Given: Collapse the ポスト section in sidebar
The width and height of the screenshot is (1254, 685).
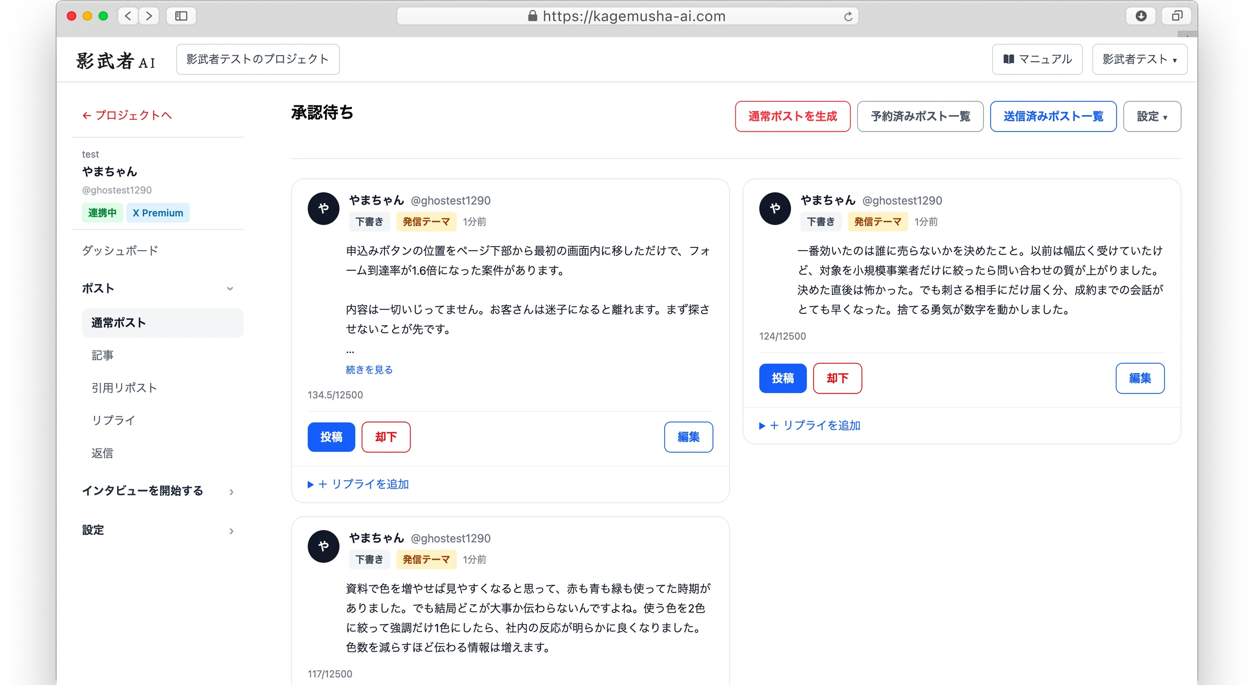Looking at the screenshot, I should pos(158,288).
